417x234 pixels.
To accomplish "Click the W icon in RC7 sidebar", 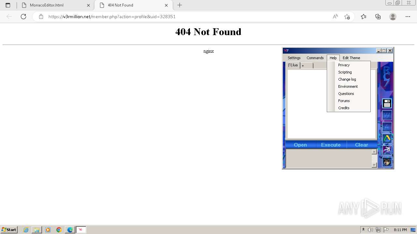I will (x=387, y=115).
